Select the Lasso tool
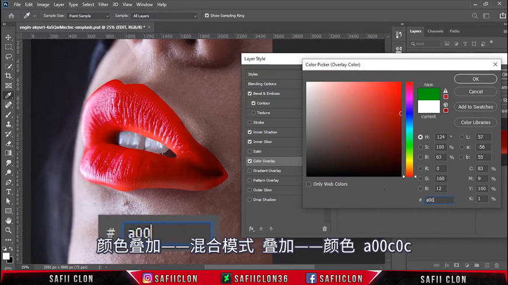Image resolution: width=508 pixels, height=285 pixels. (8, 57)
